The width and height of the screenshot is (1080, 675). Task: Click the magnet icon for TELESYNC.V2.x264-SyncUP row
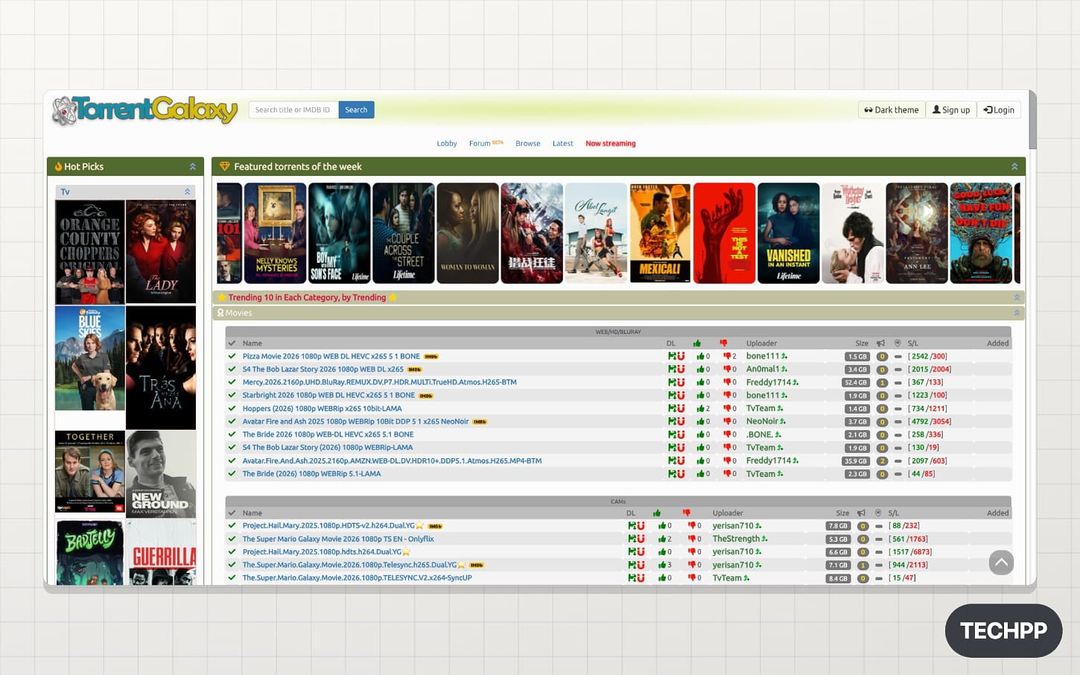[x=641, y=578]
